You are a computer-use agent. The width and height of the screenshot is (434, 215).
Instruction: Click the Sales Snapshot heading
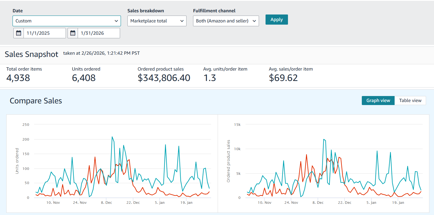31,54
